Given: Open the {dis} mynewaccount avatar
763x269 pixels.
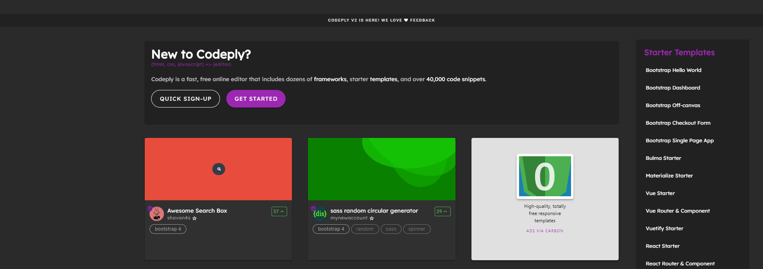Looking at the screenshot, I should tap(320, 214).
